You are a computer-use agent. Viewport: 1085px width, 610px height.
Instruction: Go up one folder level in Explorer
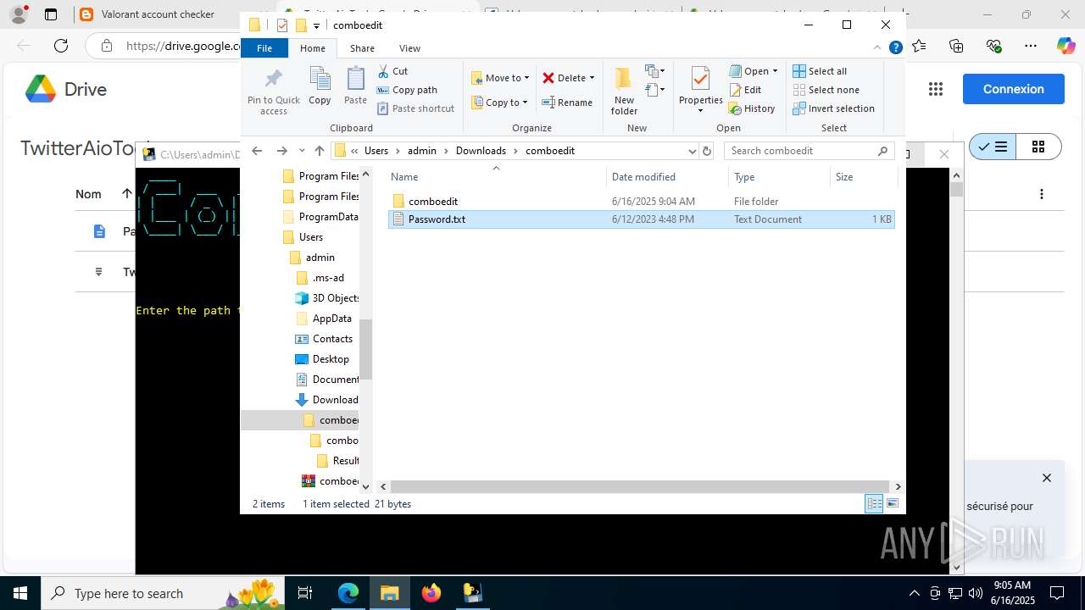pyautogui.click(x=320, y=151)
